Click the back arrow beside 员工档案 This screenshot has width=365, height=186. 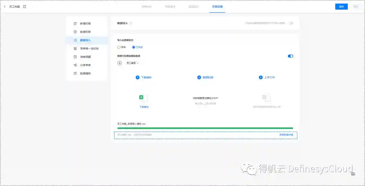click(4, 7)
